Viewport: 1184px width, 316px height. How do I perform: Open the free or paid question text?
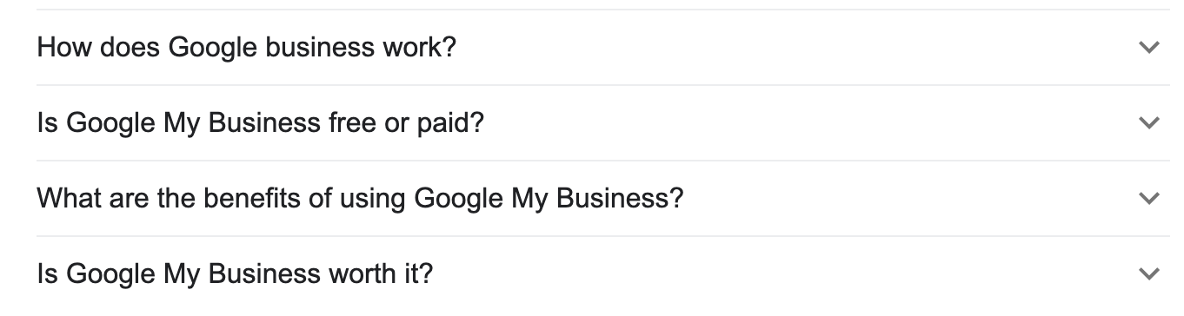[x=260, y=123]
